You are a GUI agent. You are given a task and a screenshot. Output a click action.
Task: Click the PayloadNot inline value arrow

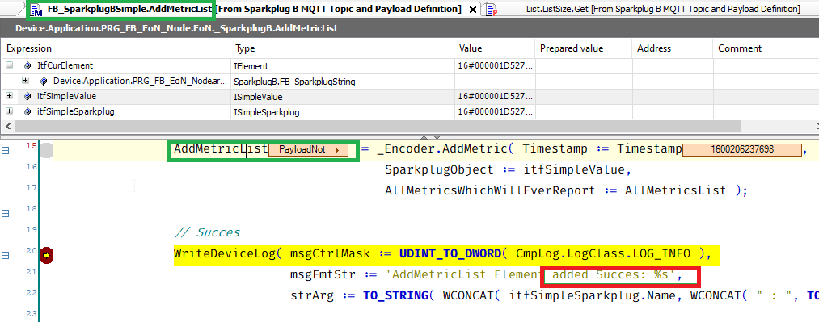tap(337, 150)
